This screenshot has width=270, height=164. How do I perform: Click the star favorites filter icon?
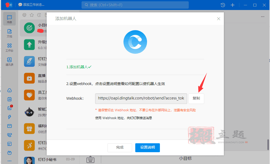click(x=32, y=15)
